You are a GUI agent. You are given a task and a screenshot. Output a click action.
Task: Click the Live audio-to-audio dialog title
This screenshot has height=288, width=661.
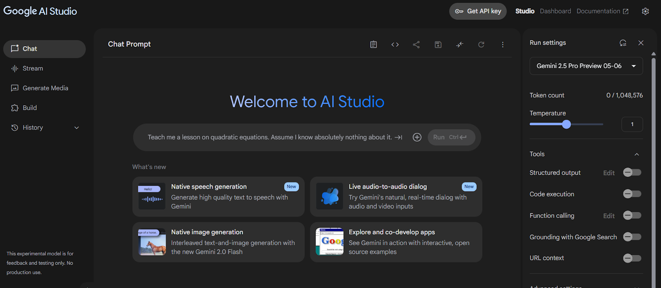388,187
